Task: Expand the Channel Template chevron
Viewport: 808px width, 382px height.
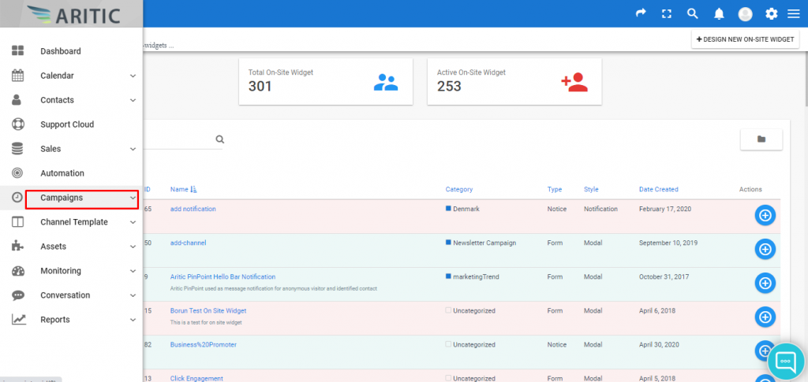Action: tap(133, 223)
